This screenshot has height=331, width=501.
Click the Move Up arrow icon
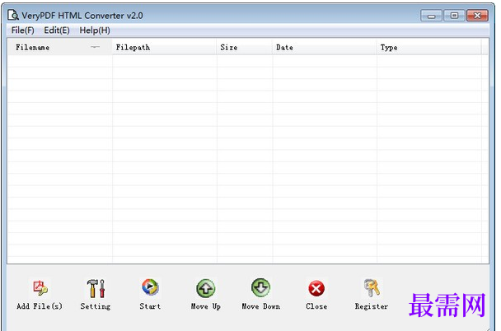tap(205, 288)
